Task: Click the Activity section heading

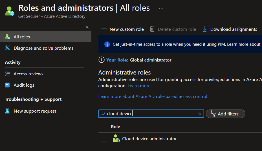Action: [x=13, y=62]
